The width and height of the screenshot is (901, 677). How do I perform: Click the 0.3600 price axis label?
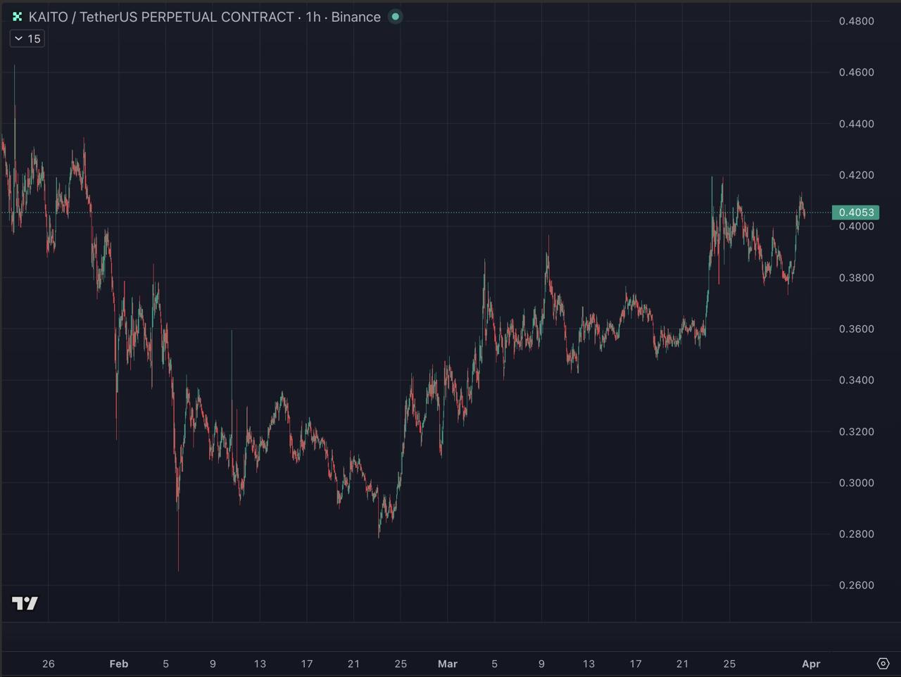coord(857,329)
